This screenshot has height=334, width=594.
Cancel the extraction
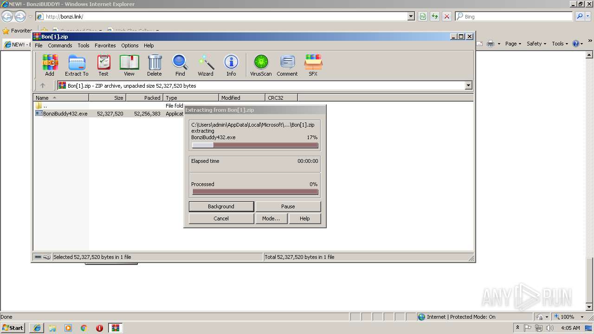(x=221, y=218)
